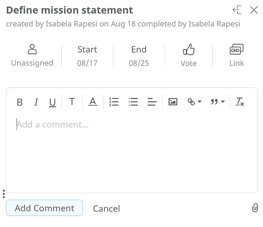Expand the blockquote dropdown

(x=217, y=102)
